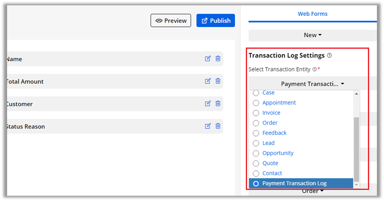Select the Appointment radio option
384x201 pixels.
coord(256,103)
